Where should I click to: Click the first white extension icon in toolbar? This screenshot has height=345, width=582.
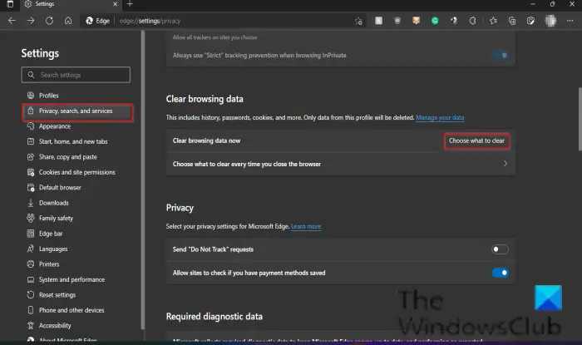[378, 21]
